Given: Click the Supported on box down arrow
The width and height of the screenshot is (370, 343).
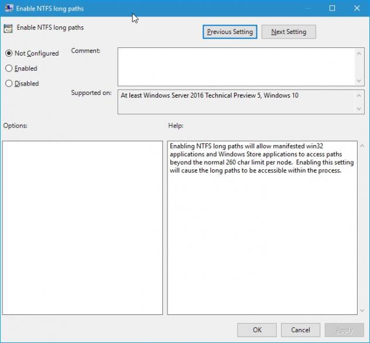Looking at the screenshot, I should tap(359, 108).
